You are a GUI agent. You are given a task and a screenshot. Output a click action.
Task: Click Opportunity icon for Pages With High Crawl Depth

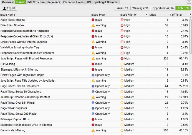coord(93,75)
